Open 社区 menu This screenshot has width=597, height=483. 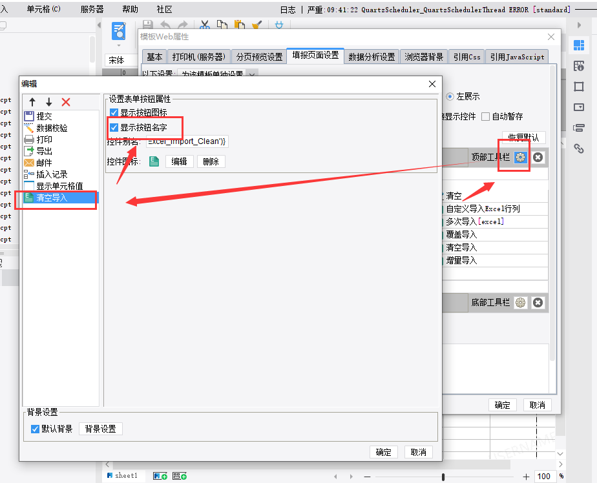tap(165, 9)
